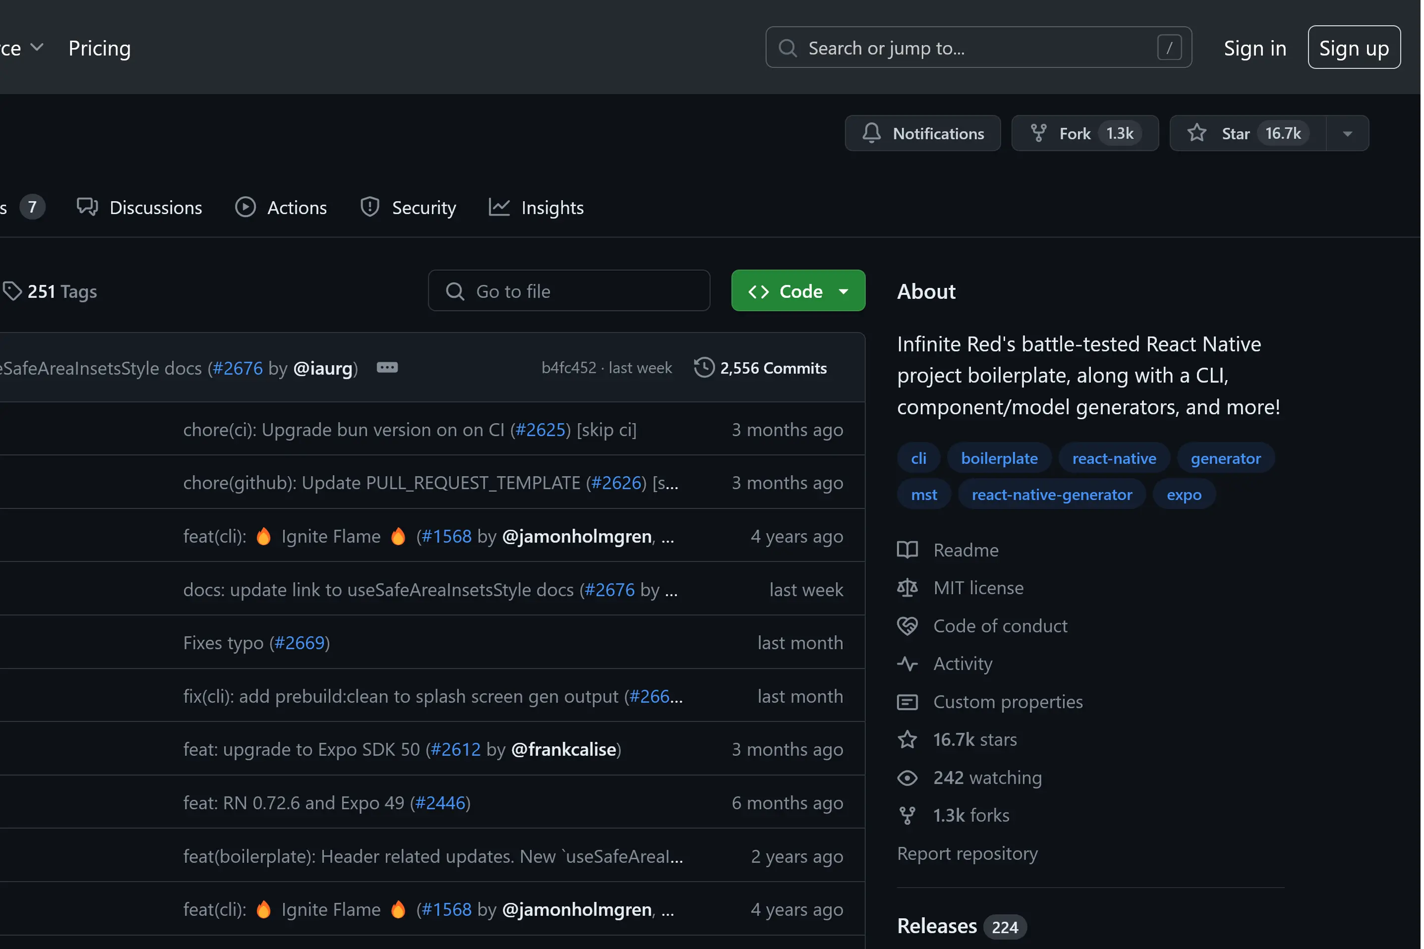Open Activity pulse icon link
This screenshot has height=949, width=1424.
click(x=907, y=664)
